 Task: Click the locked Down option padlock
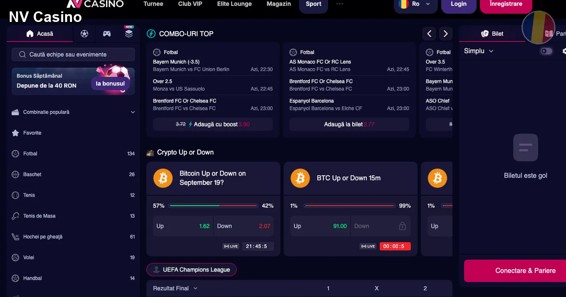(402, 226)
